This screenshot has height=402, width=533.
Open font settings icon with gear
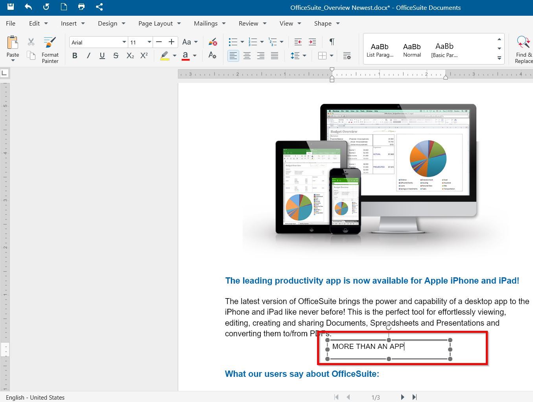(x=212, y=55)
